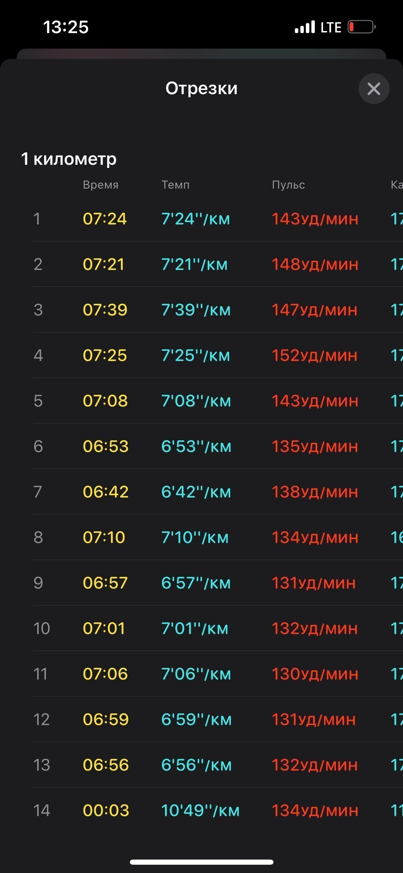Tap the LTE signal strength indicator

(x=305, y=27)
